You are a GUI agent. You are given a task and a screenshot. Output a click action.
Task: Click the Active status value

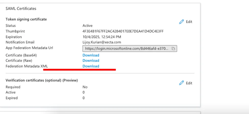[x=88, y=25]
